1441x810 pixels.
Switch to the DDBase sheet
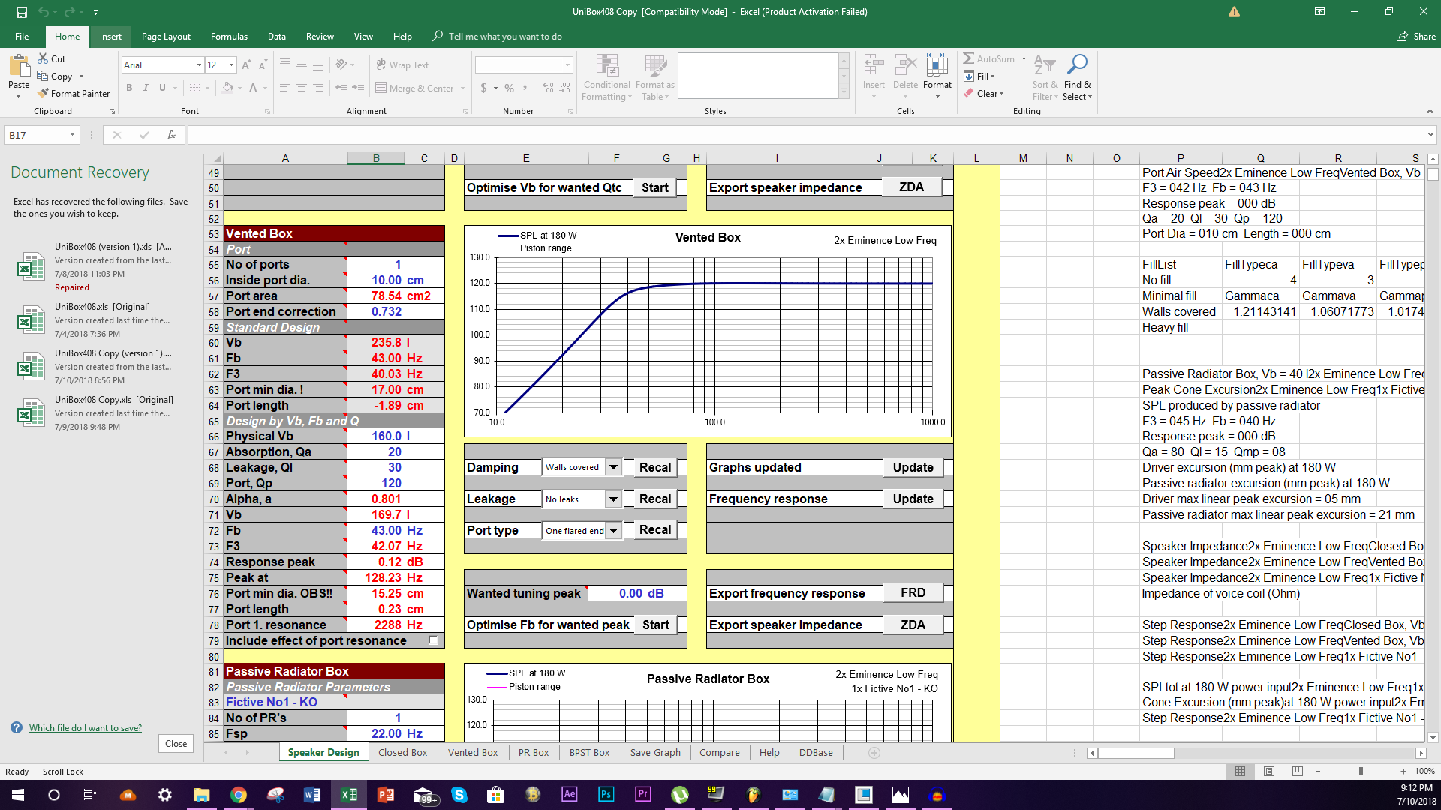click(x=815, y=752)
